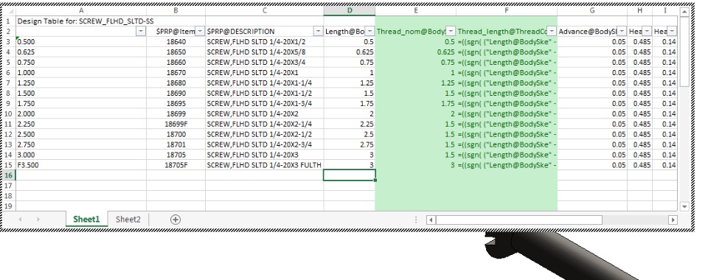Select configuration name cell 'F3.500'
This screenshot has height=280, width=708.
(81, 165)
